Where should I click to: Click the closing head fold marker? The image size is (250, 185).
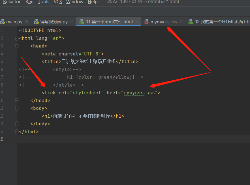coord(17,100)
